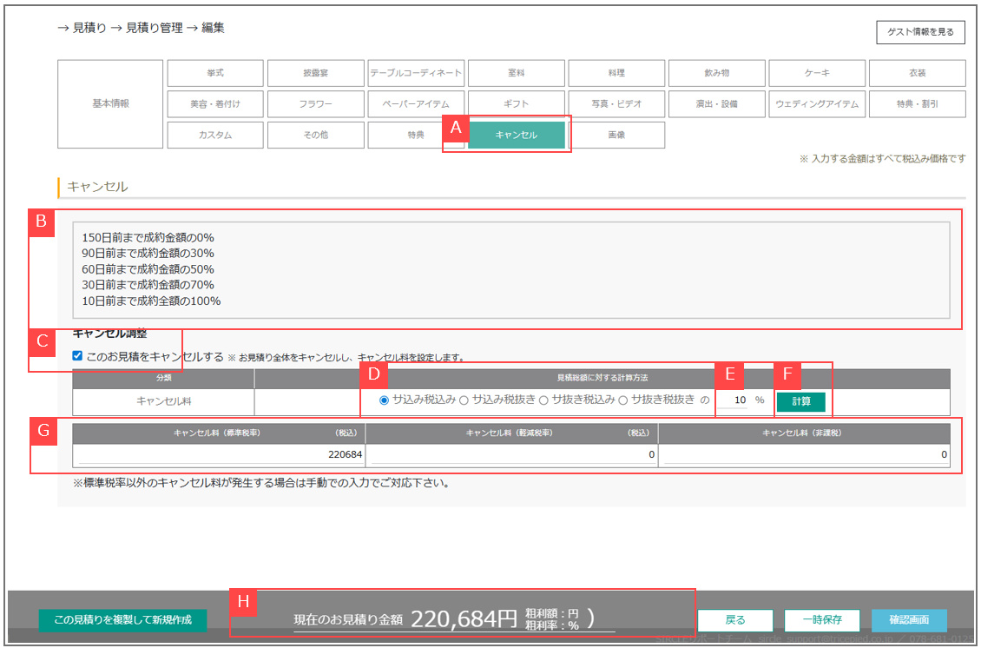Choose the サ抜き税抜き calculation method
This screenshot has height=648, width=981.
click(x=622, y=400)
